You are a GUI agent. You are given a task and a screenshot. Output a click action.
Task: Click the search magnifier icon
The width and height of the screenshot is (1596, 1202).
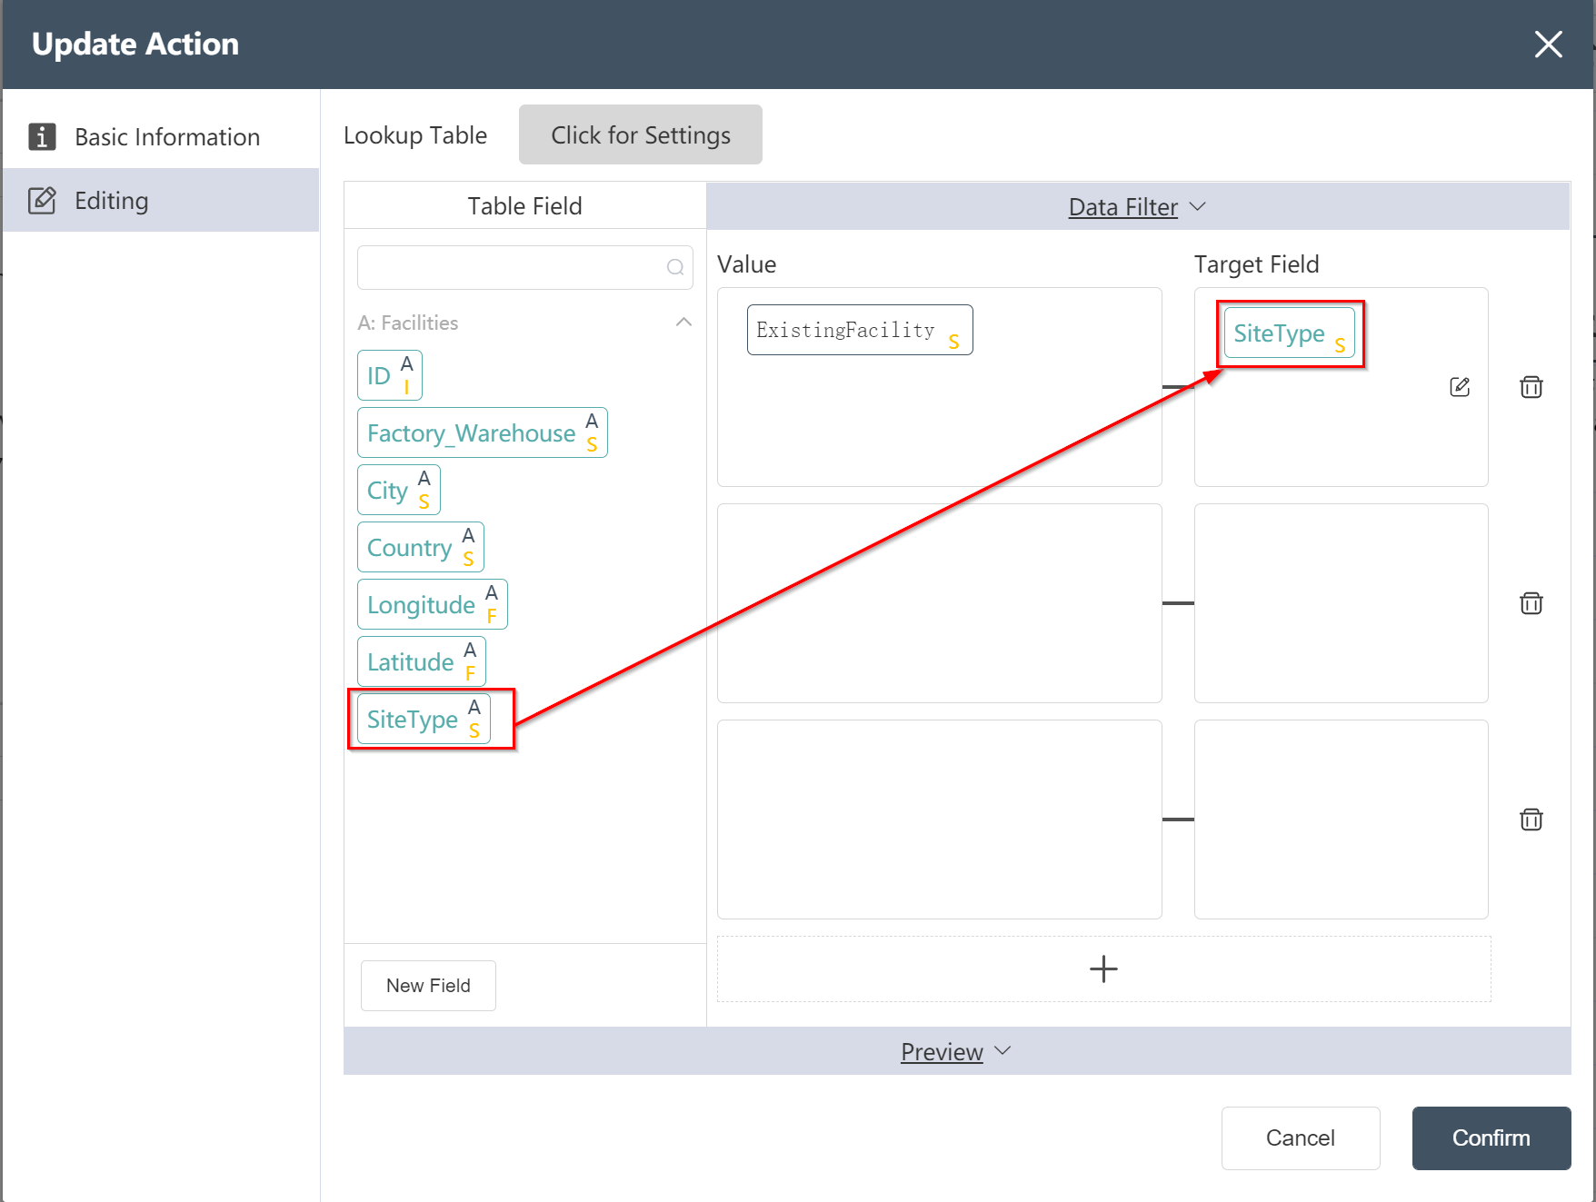coord(674,267)
